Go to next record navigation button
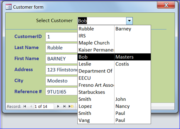The height and width of the screenshot is (129, 180). point(58,106)
